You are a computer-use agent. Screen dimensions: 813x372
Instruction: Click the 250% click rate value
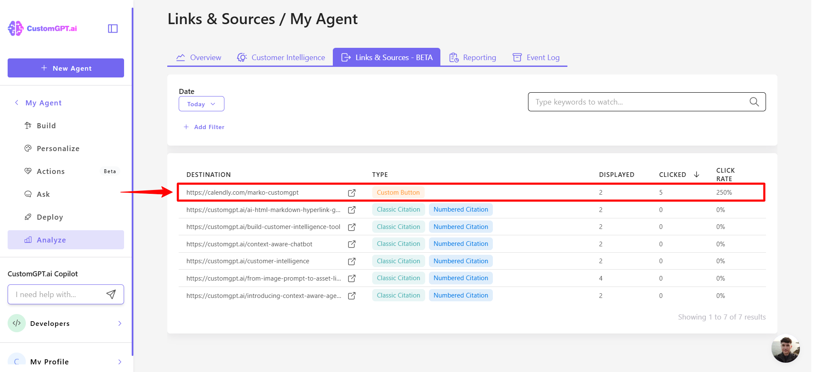pos(724,193)
